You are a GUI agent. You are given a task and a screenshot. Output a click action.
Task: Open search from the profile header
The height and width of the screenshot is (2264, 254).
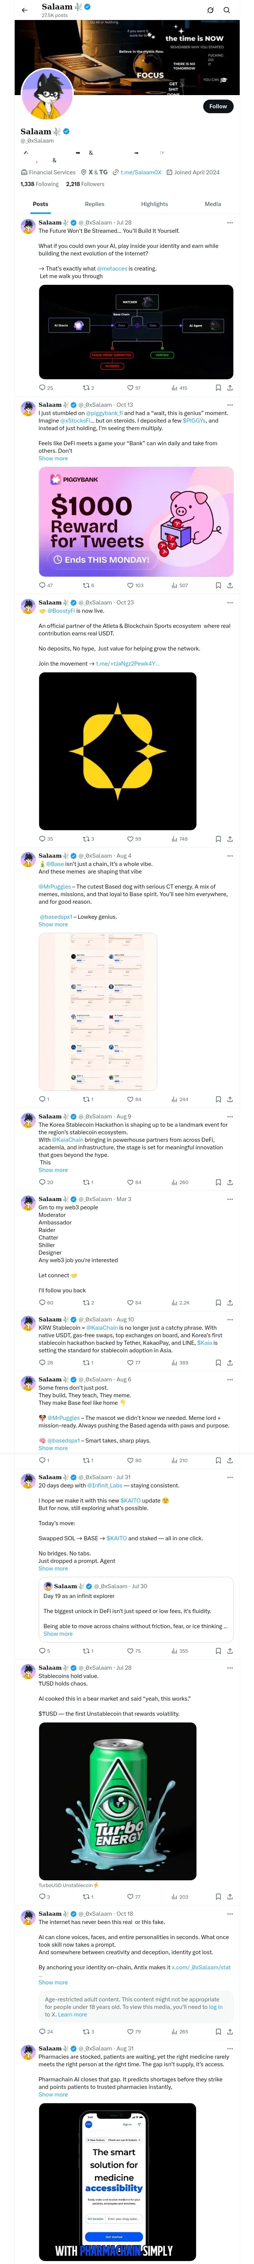tap(227, 11)
